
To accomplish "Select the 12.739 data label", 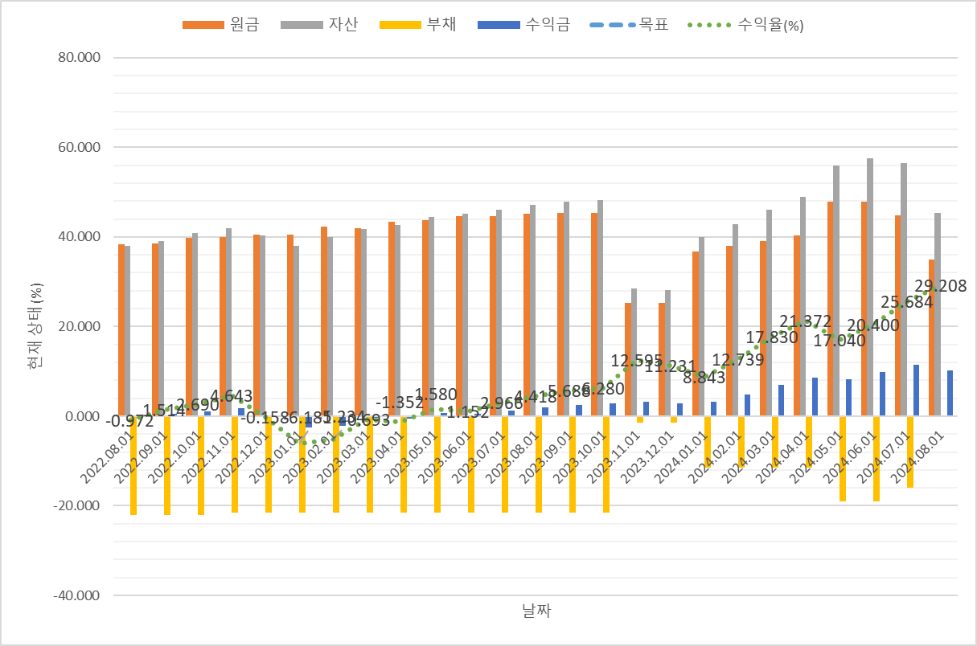I will [738, 359].
